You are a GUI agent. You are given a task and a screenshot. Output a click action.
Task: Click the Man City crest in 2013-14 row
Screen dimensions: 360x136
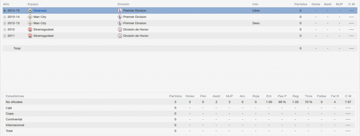pyautogui.click(x=30, y=17)
